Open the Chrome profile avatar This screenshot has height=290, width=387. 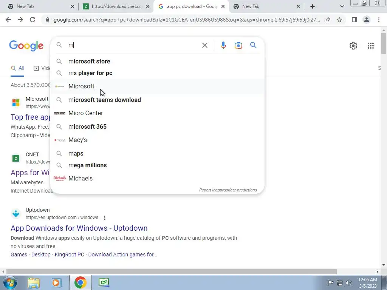coord(367,20)
